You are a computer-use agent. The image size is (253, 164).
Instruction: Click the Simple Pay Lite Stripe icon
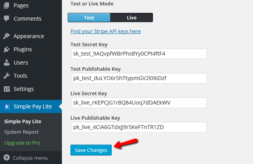pos(6,106)
